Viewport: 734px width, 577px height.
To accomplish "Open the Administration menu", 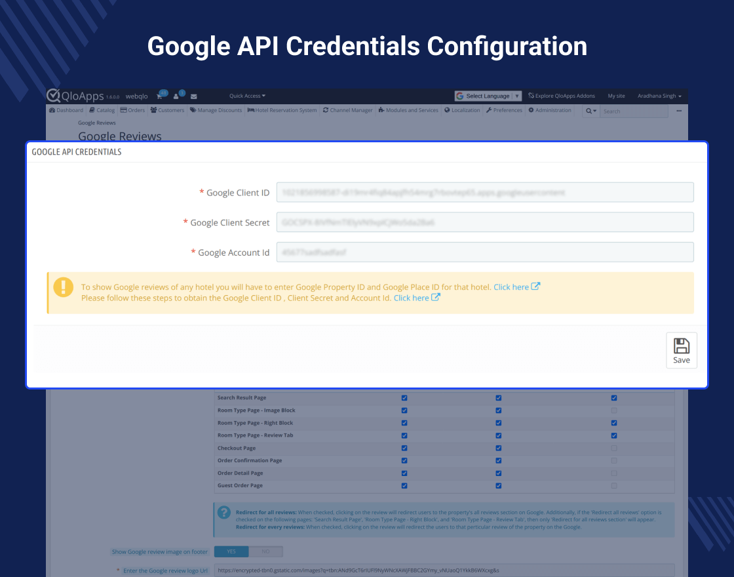I will 550,110.
